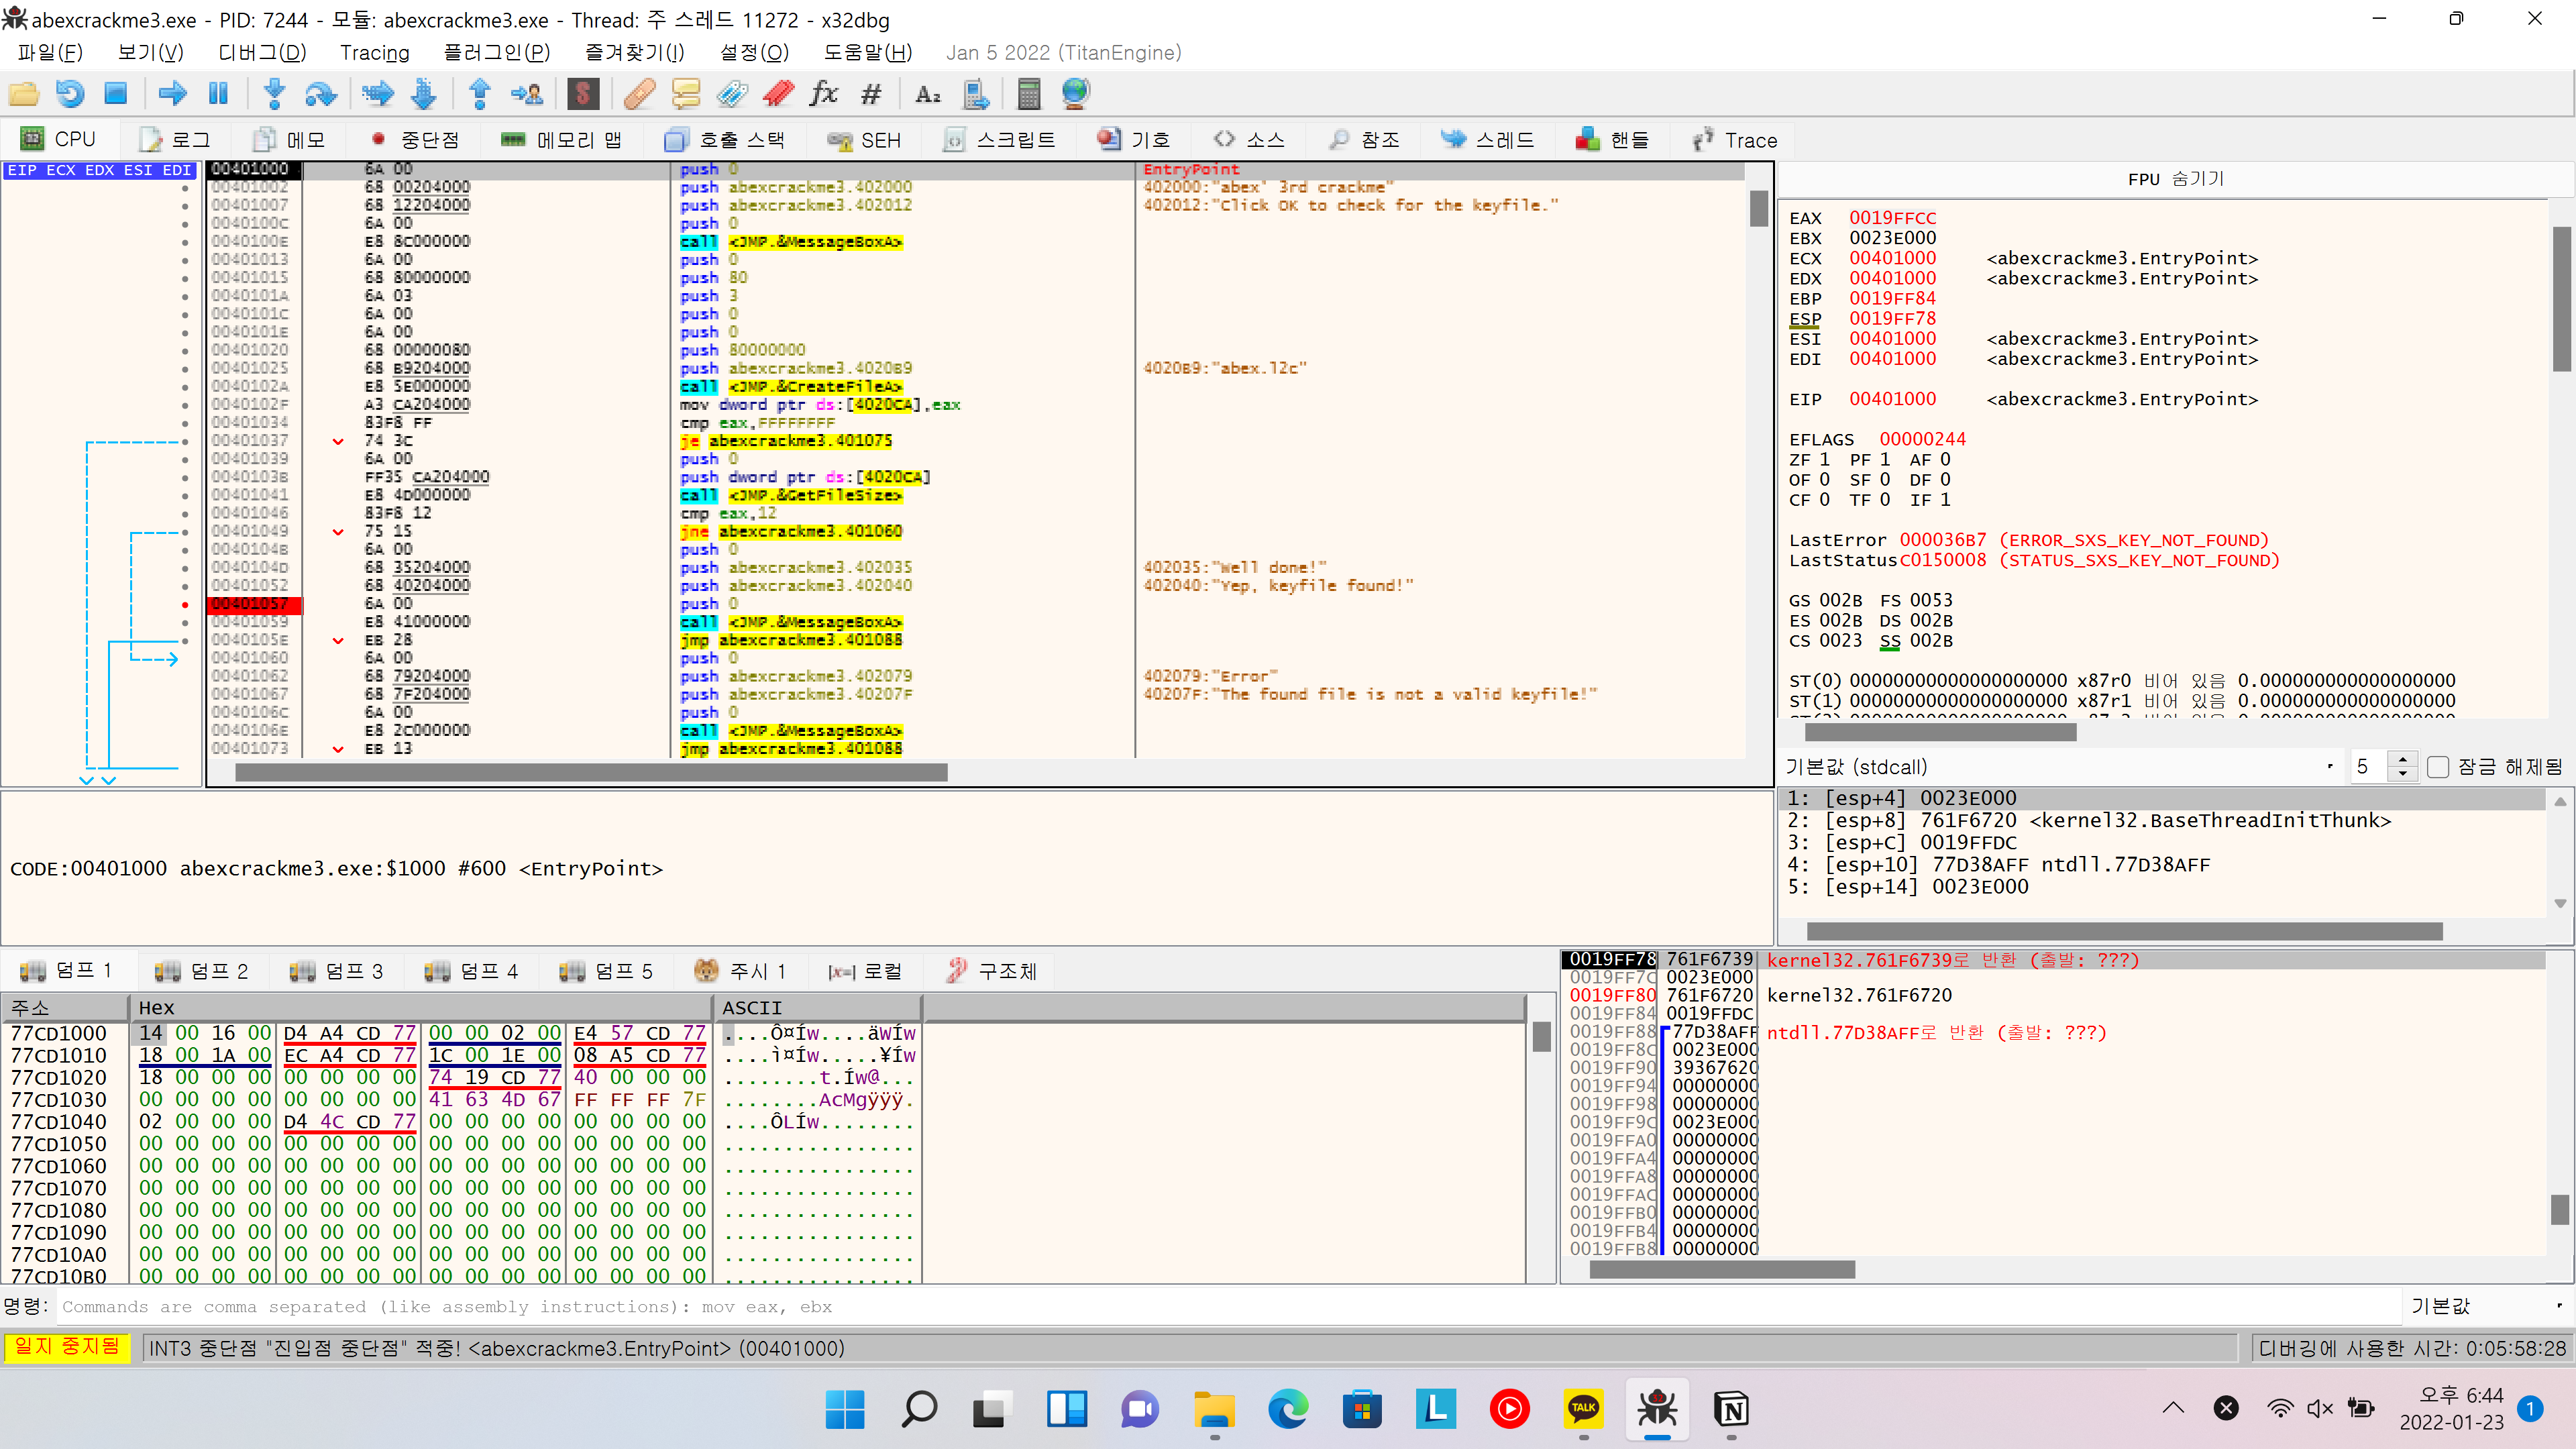
Task: Open the calculator icon
Action: [x=1029, y=94]
